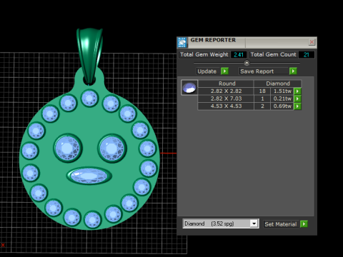Click the Total Gem Weight label
The height and width of the screenshot is (257, 343).
coord(204,54)
